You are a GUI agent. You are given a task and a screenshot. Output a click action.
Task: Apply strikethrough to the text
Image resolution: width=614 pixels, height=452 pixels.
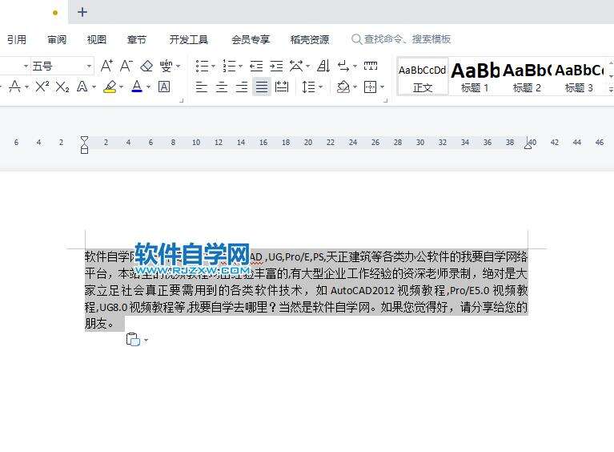point(15,87)
